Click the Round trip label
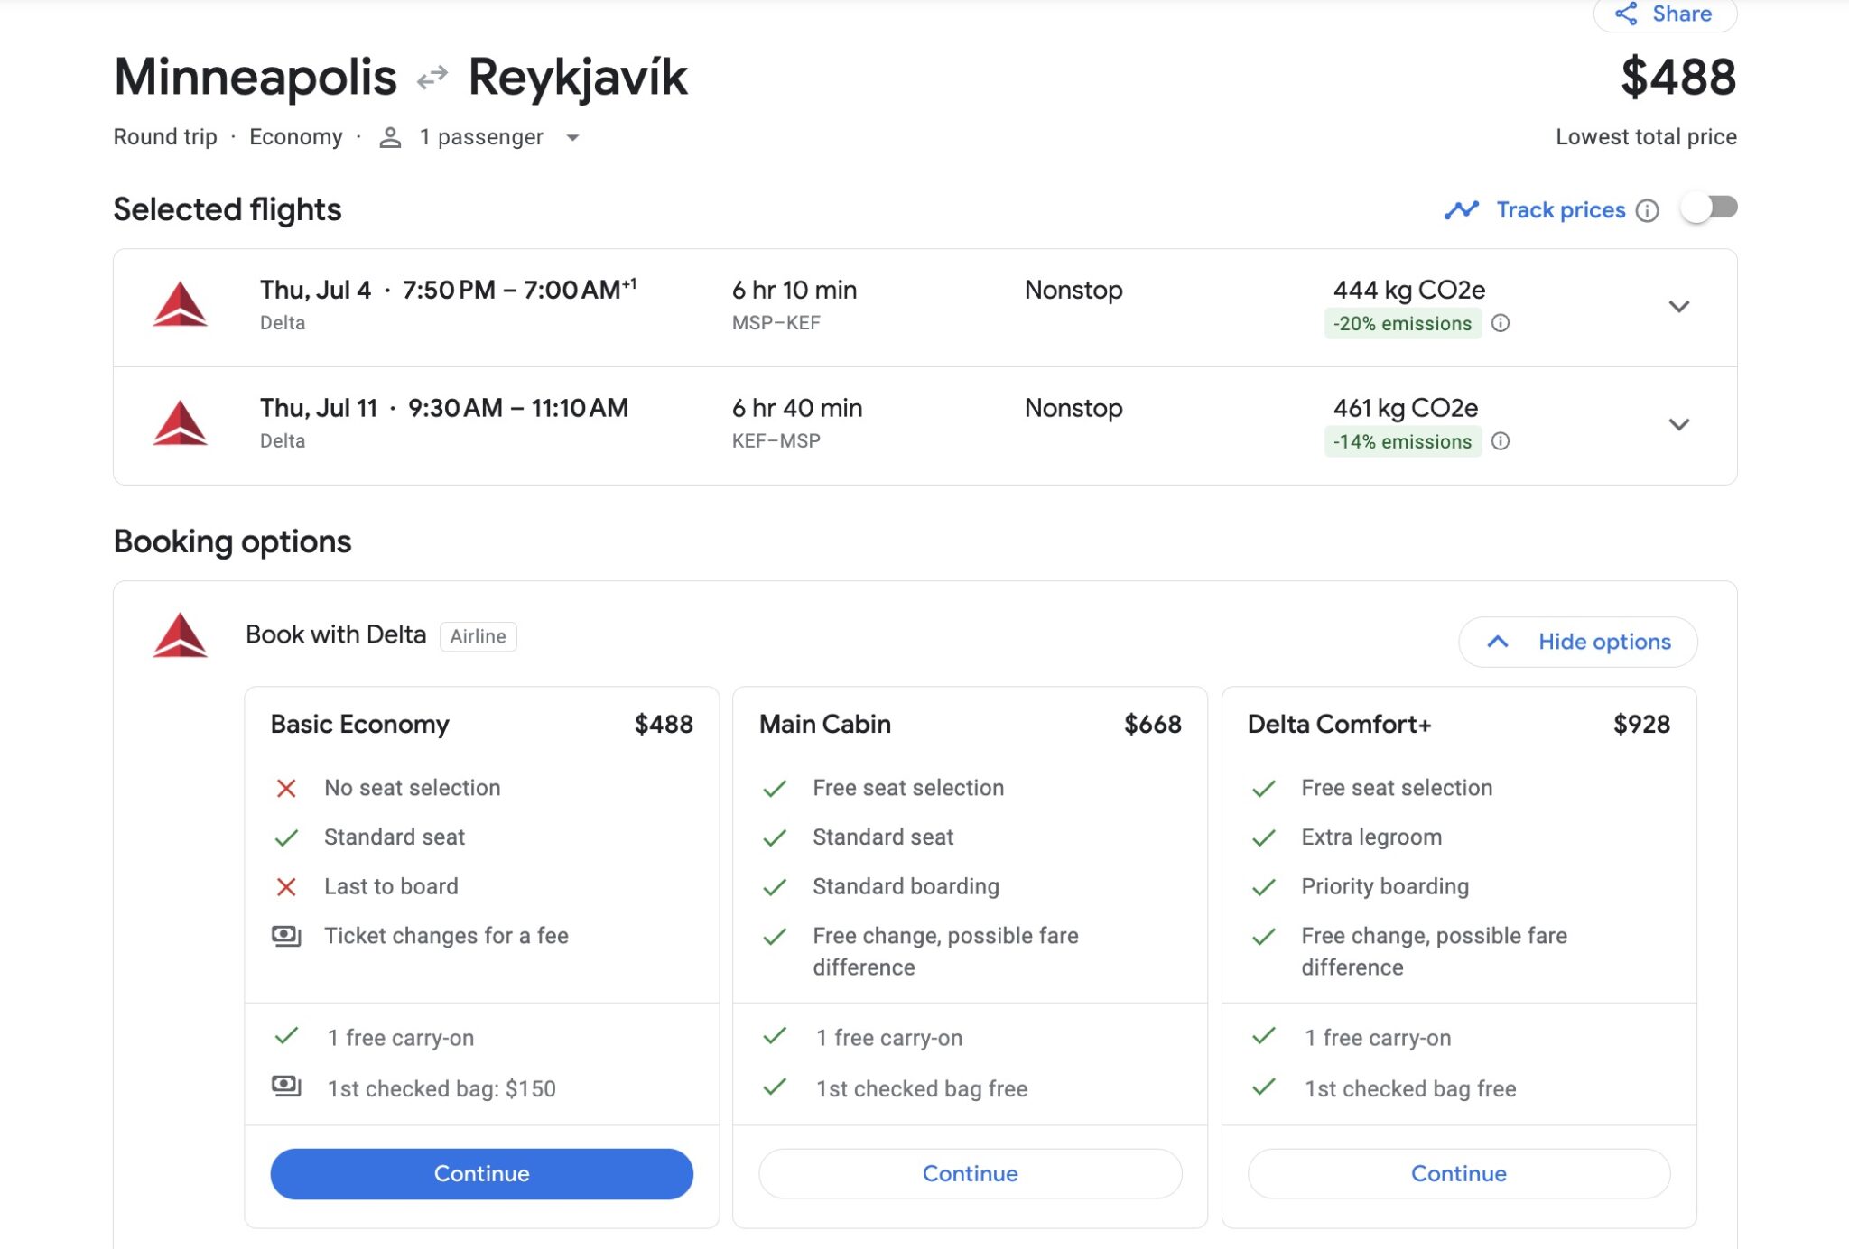Screen dimensions: 1849x1249 point(164,136)
